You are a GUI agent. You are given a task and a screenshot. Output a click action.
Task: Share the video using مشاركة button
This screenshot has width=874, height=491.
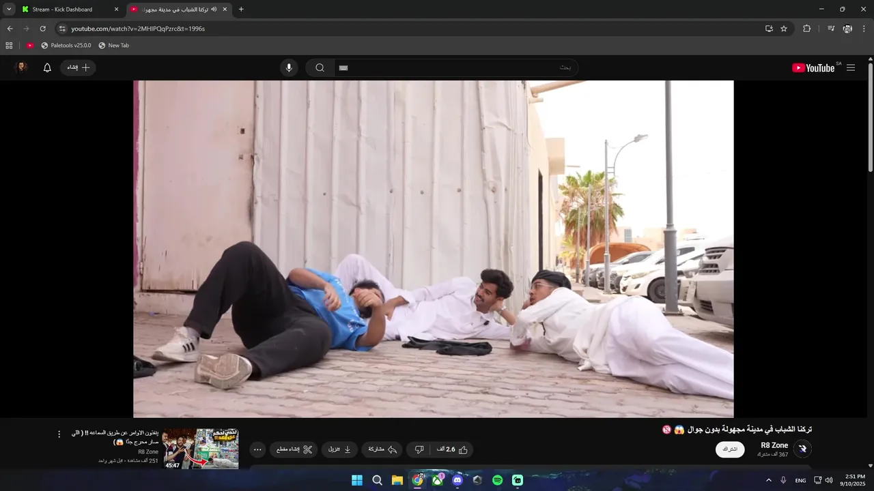point(382,449)
